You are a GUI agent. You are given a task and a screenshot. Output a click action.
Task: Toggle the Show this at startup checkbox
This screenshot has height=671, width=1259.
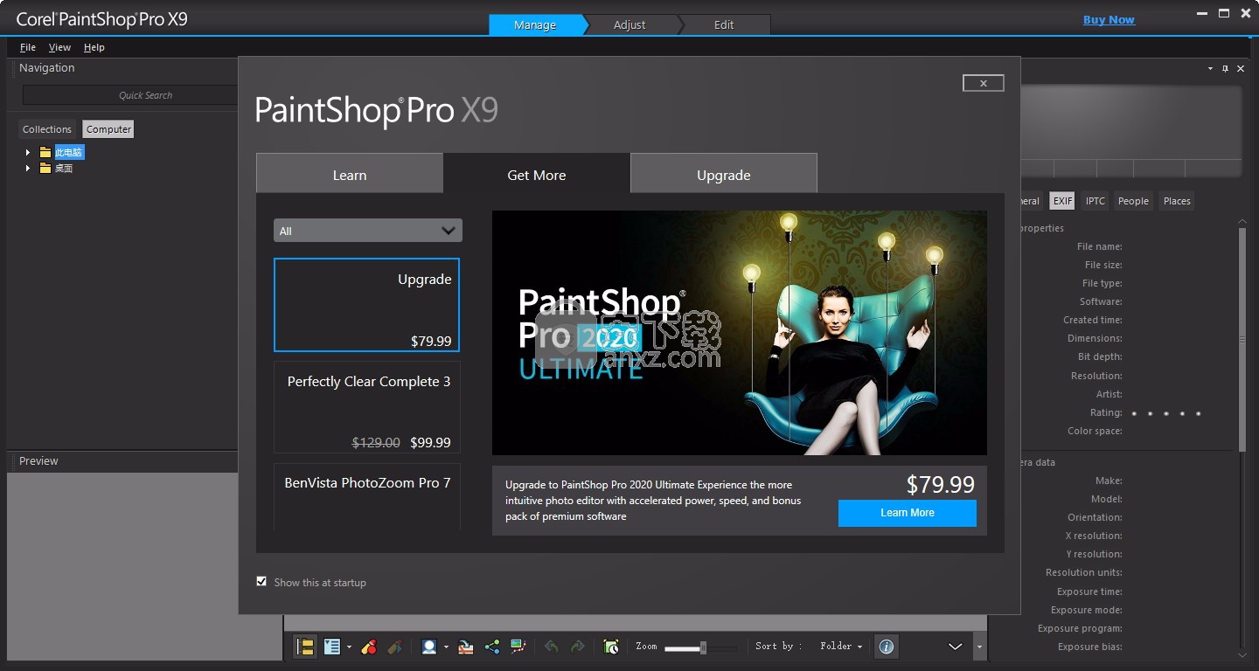(261, 581)
